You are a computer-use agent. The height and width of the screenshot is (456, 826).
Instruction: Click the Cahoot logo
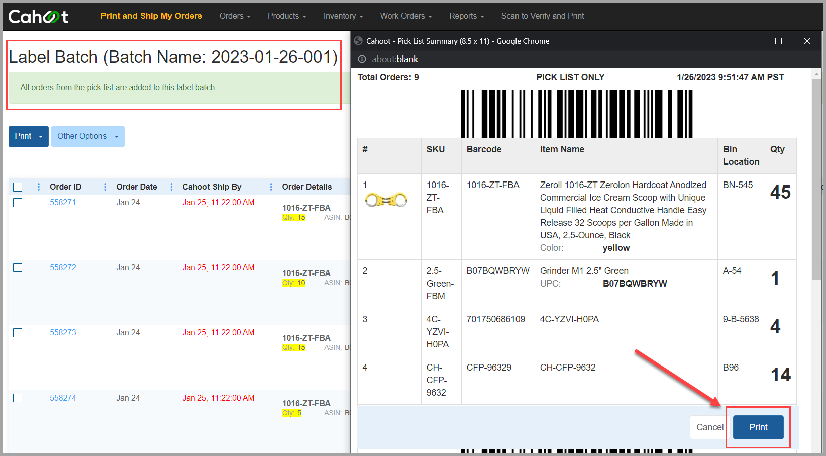point(38,17)
